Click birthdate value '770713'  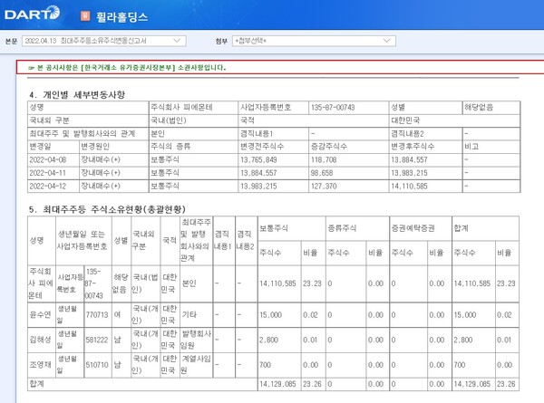point(97,314)
